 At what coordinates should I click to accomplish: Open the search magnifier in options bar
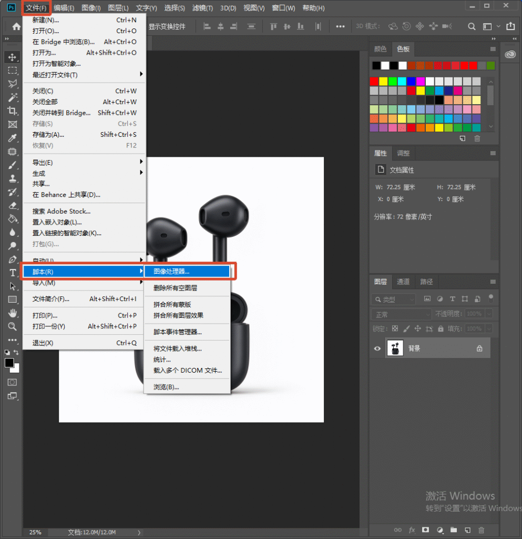[472, 26]
